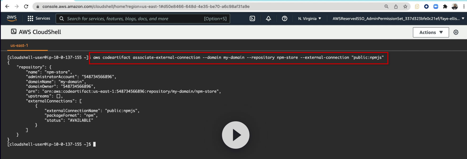Viewport: 467px width, 159px height.
Task: Open browser extensions puzzle icon
Action: (x=445, y=7)
